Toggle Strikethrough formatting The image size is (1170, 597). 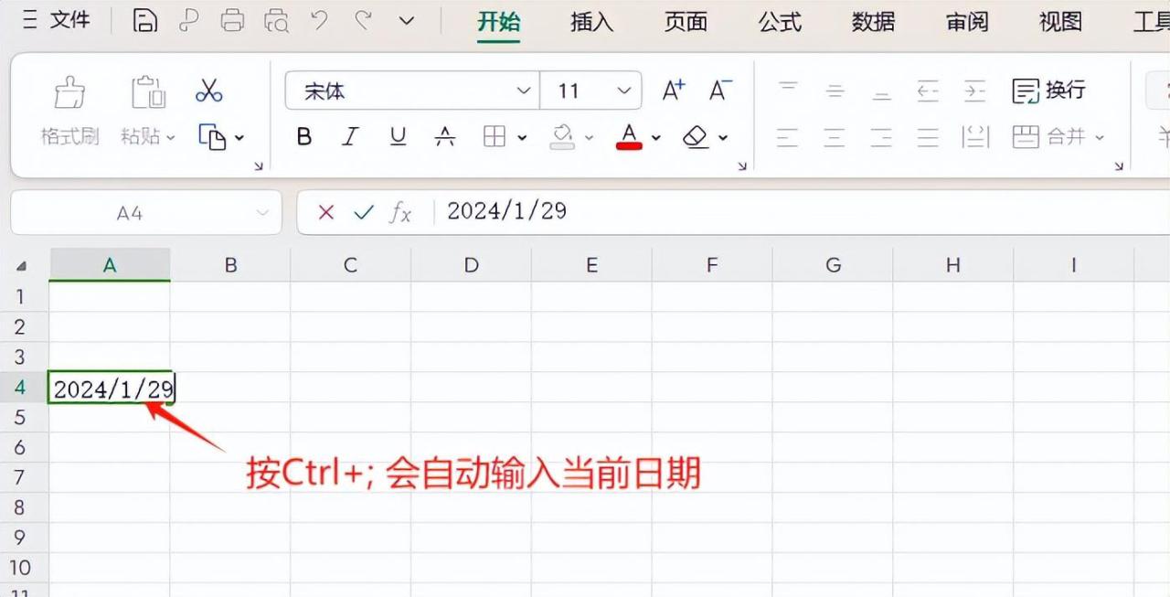tap(445, 137)
